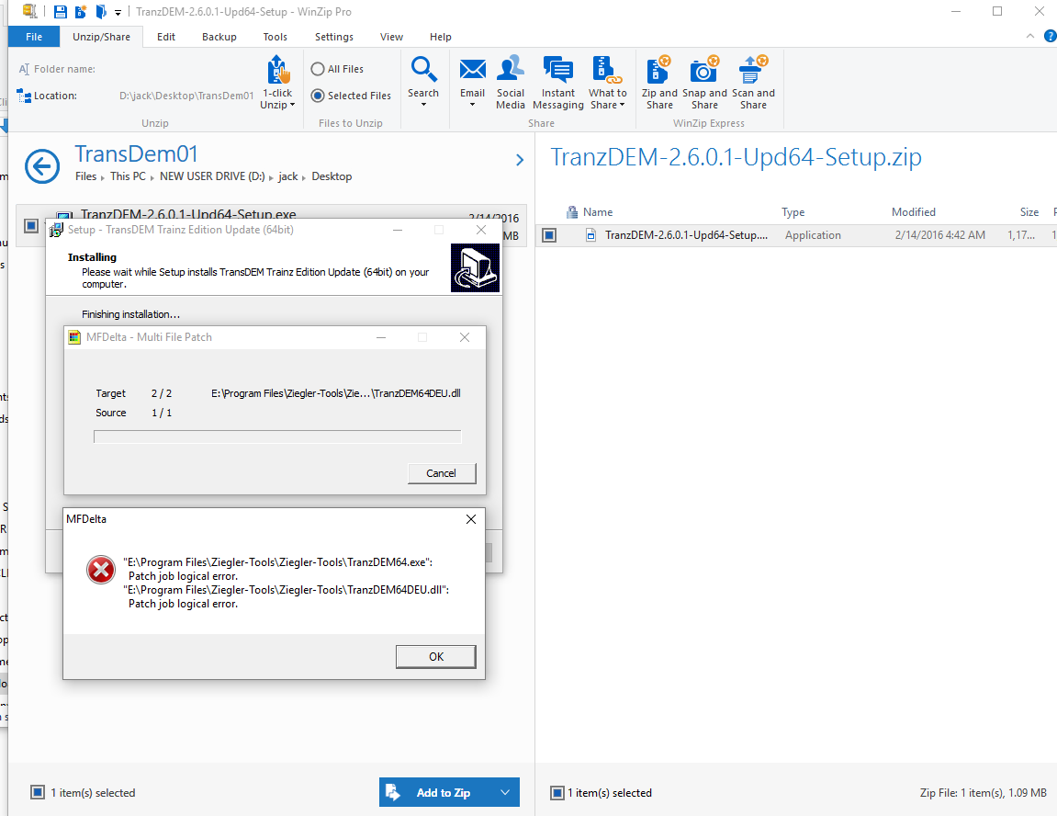
Task: Click the MFDelta patch progress bar
Action: click(277, 436)
